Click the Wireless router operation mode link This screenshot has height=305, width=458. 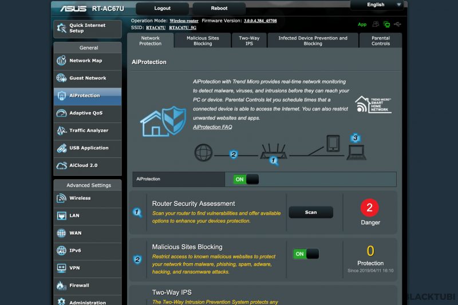(184, 21)
